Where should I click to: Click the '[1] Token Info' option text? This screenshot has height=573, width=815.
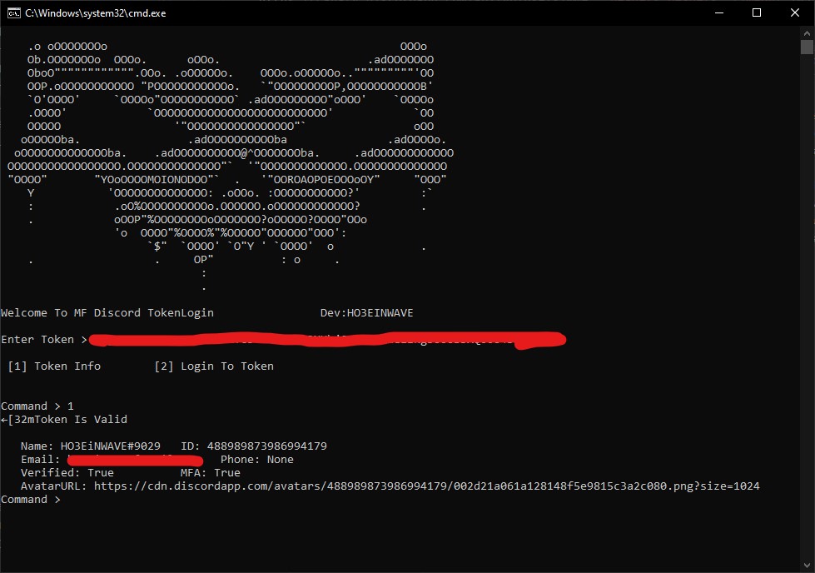pos(54,366)
